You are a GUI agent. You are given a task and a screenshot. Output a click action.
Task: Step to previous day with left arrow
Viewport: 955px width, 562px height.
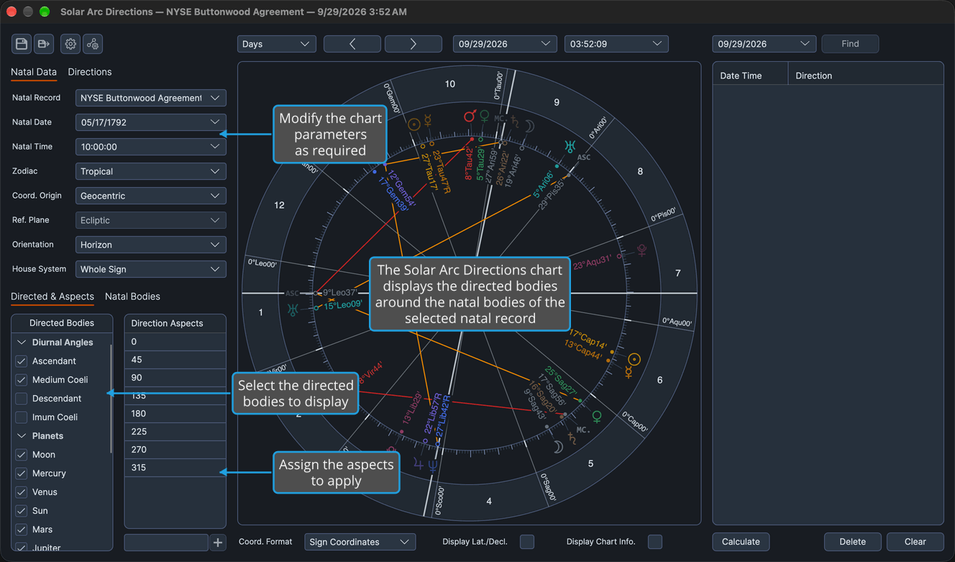click(352, 44)
